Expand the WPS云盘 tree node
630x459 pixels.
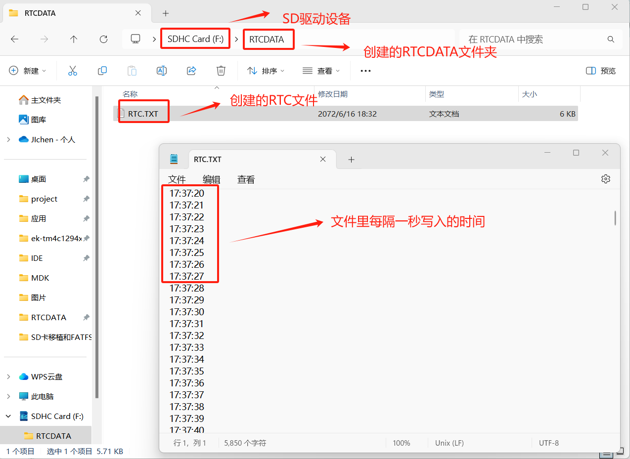(x=8, y=376)
